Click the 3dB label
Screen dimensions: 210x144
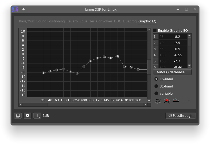click(x=46, y=116)
